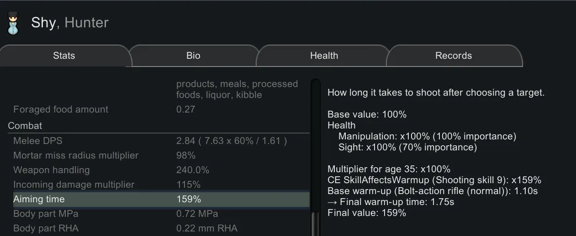Click the 240.0% weapon handling value
This screenshot has height=236, width=576.
pos(193,170)
